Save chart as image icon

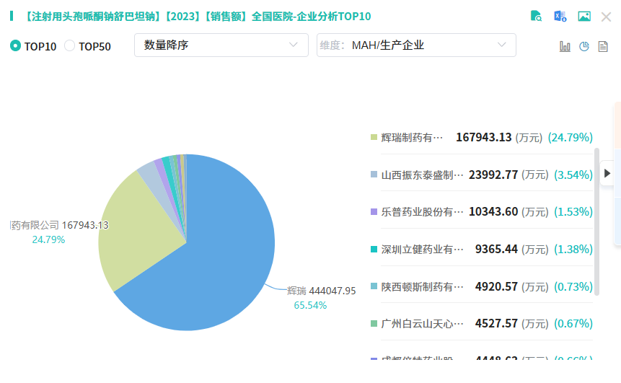pyautogui.click(x=584, y=17)
